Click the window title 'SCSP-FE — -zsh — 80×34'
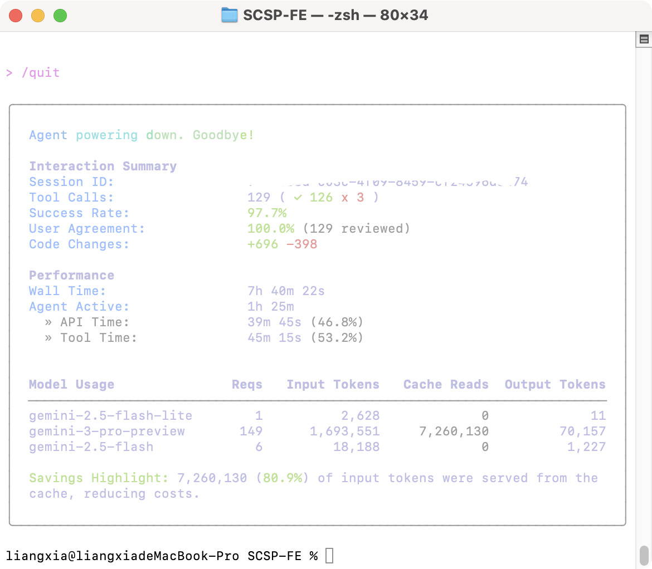 pos(335,16)
